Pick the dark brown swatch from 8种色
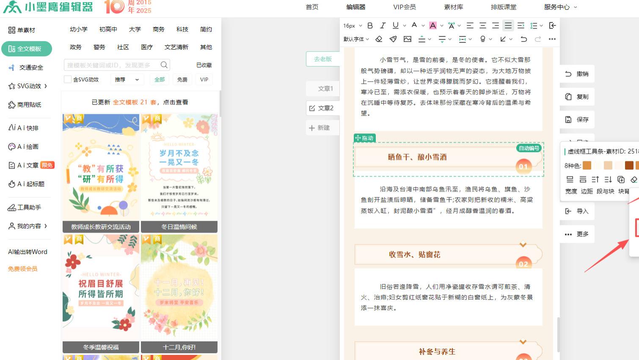The width and height of the screenshot is (639, 360). (629, 166)
